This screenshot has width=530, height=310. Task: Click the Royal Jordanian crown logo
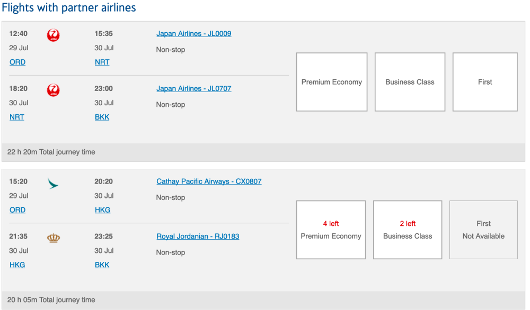pos(53,238)
